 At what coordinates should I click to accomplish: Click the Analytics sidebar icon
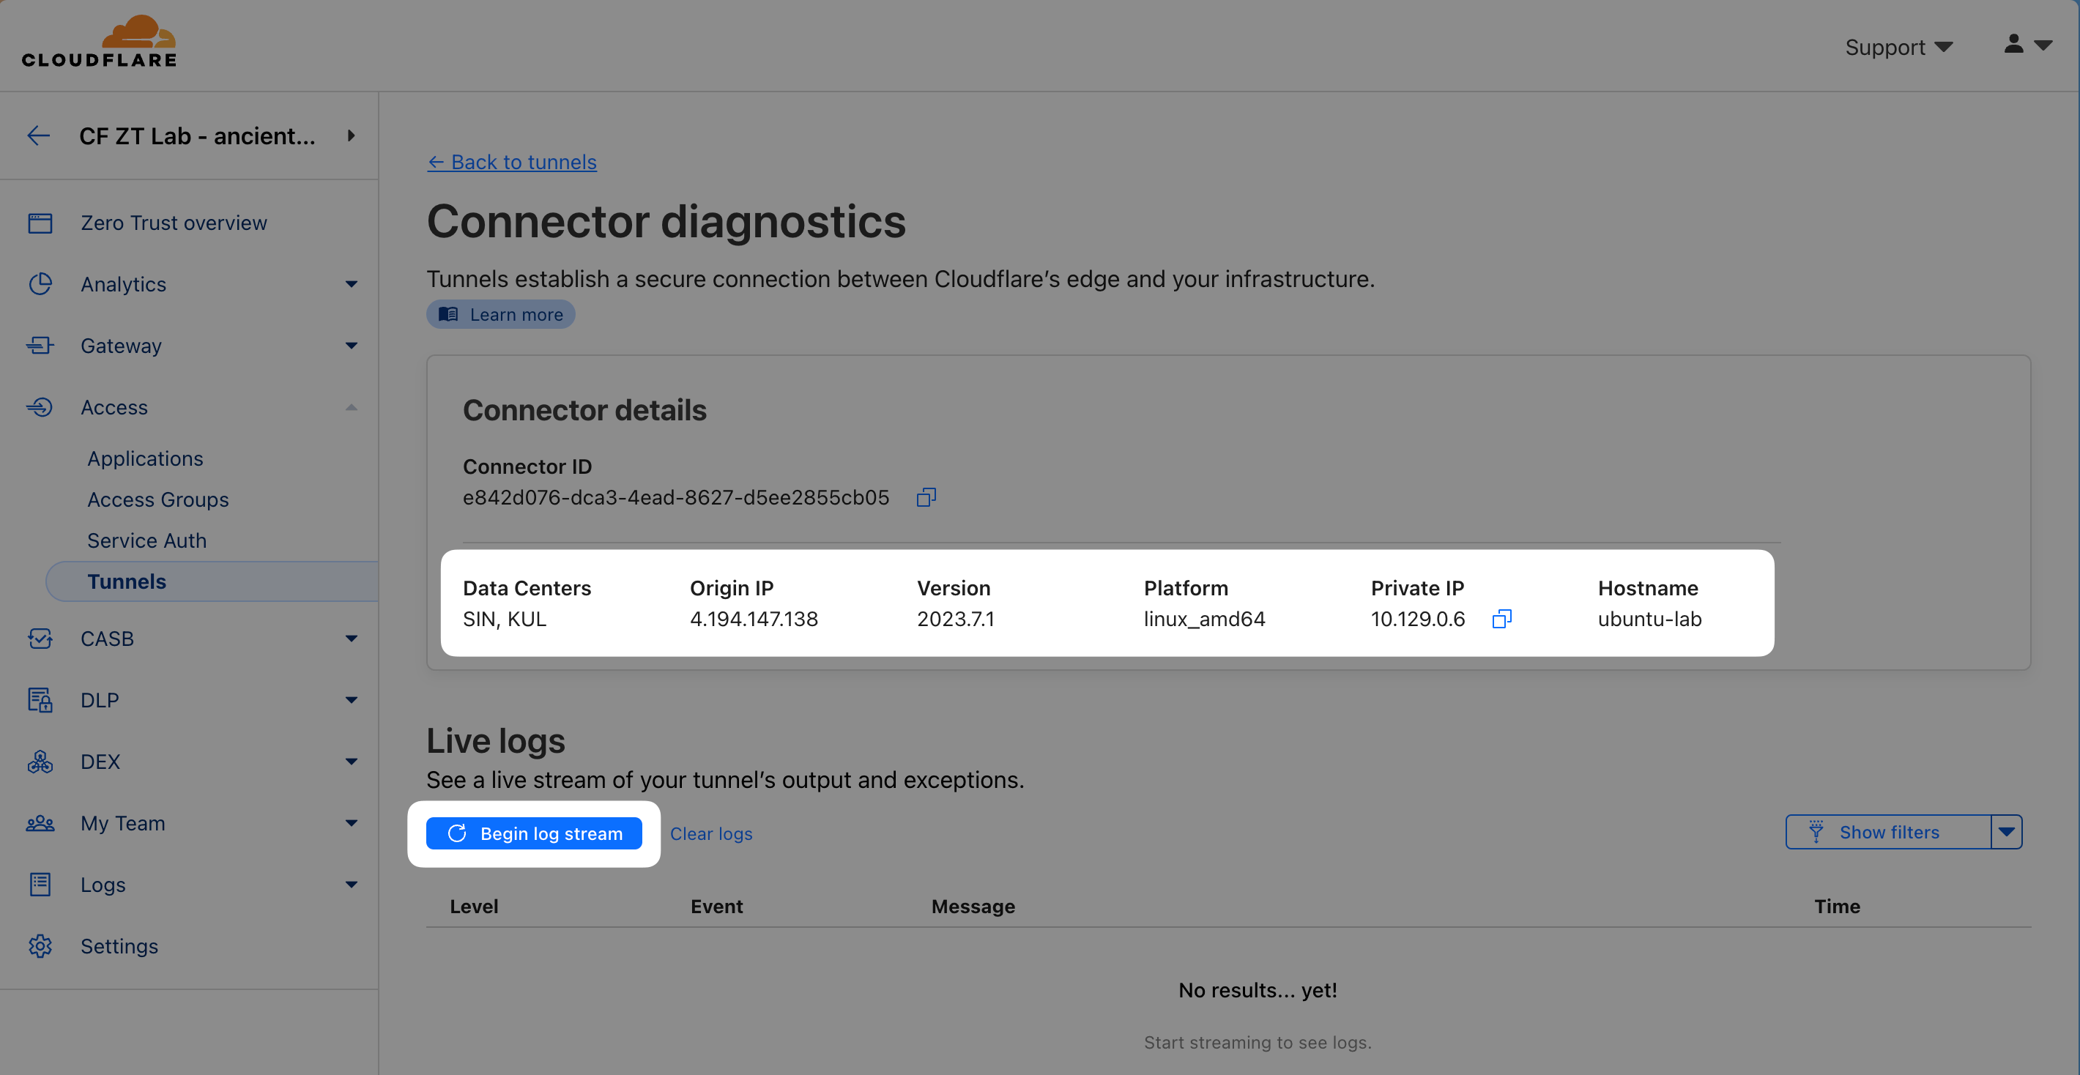point(40,283)
